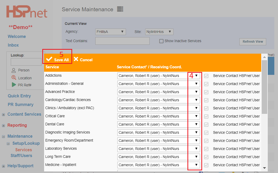Click the Person lookup icon
Viewport: 278px width, 173px height.
(x=14, y=70)
